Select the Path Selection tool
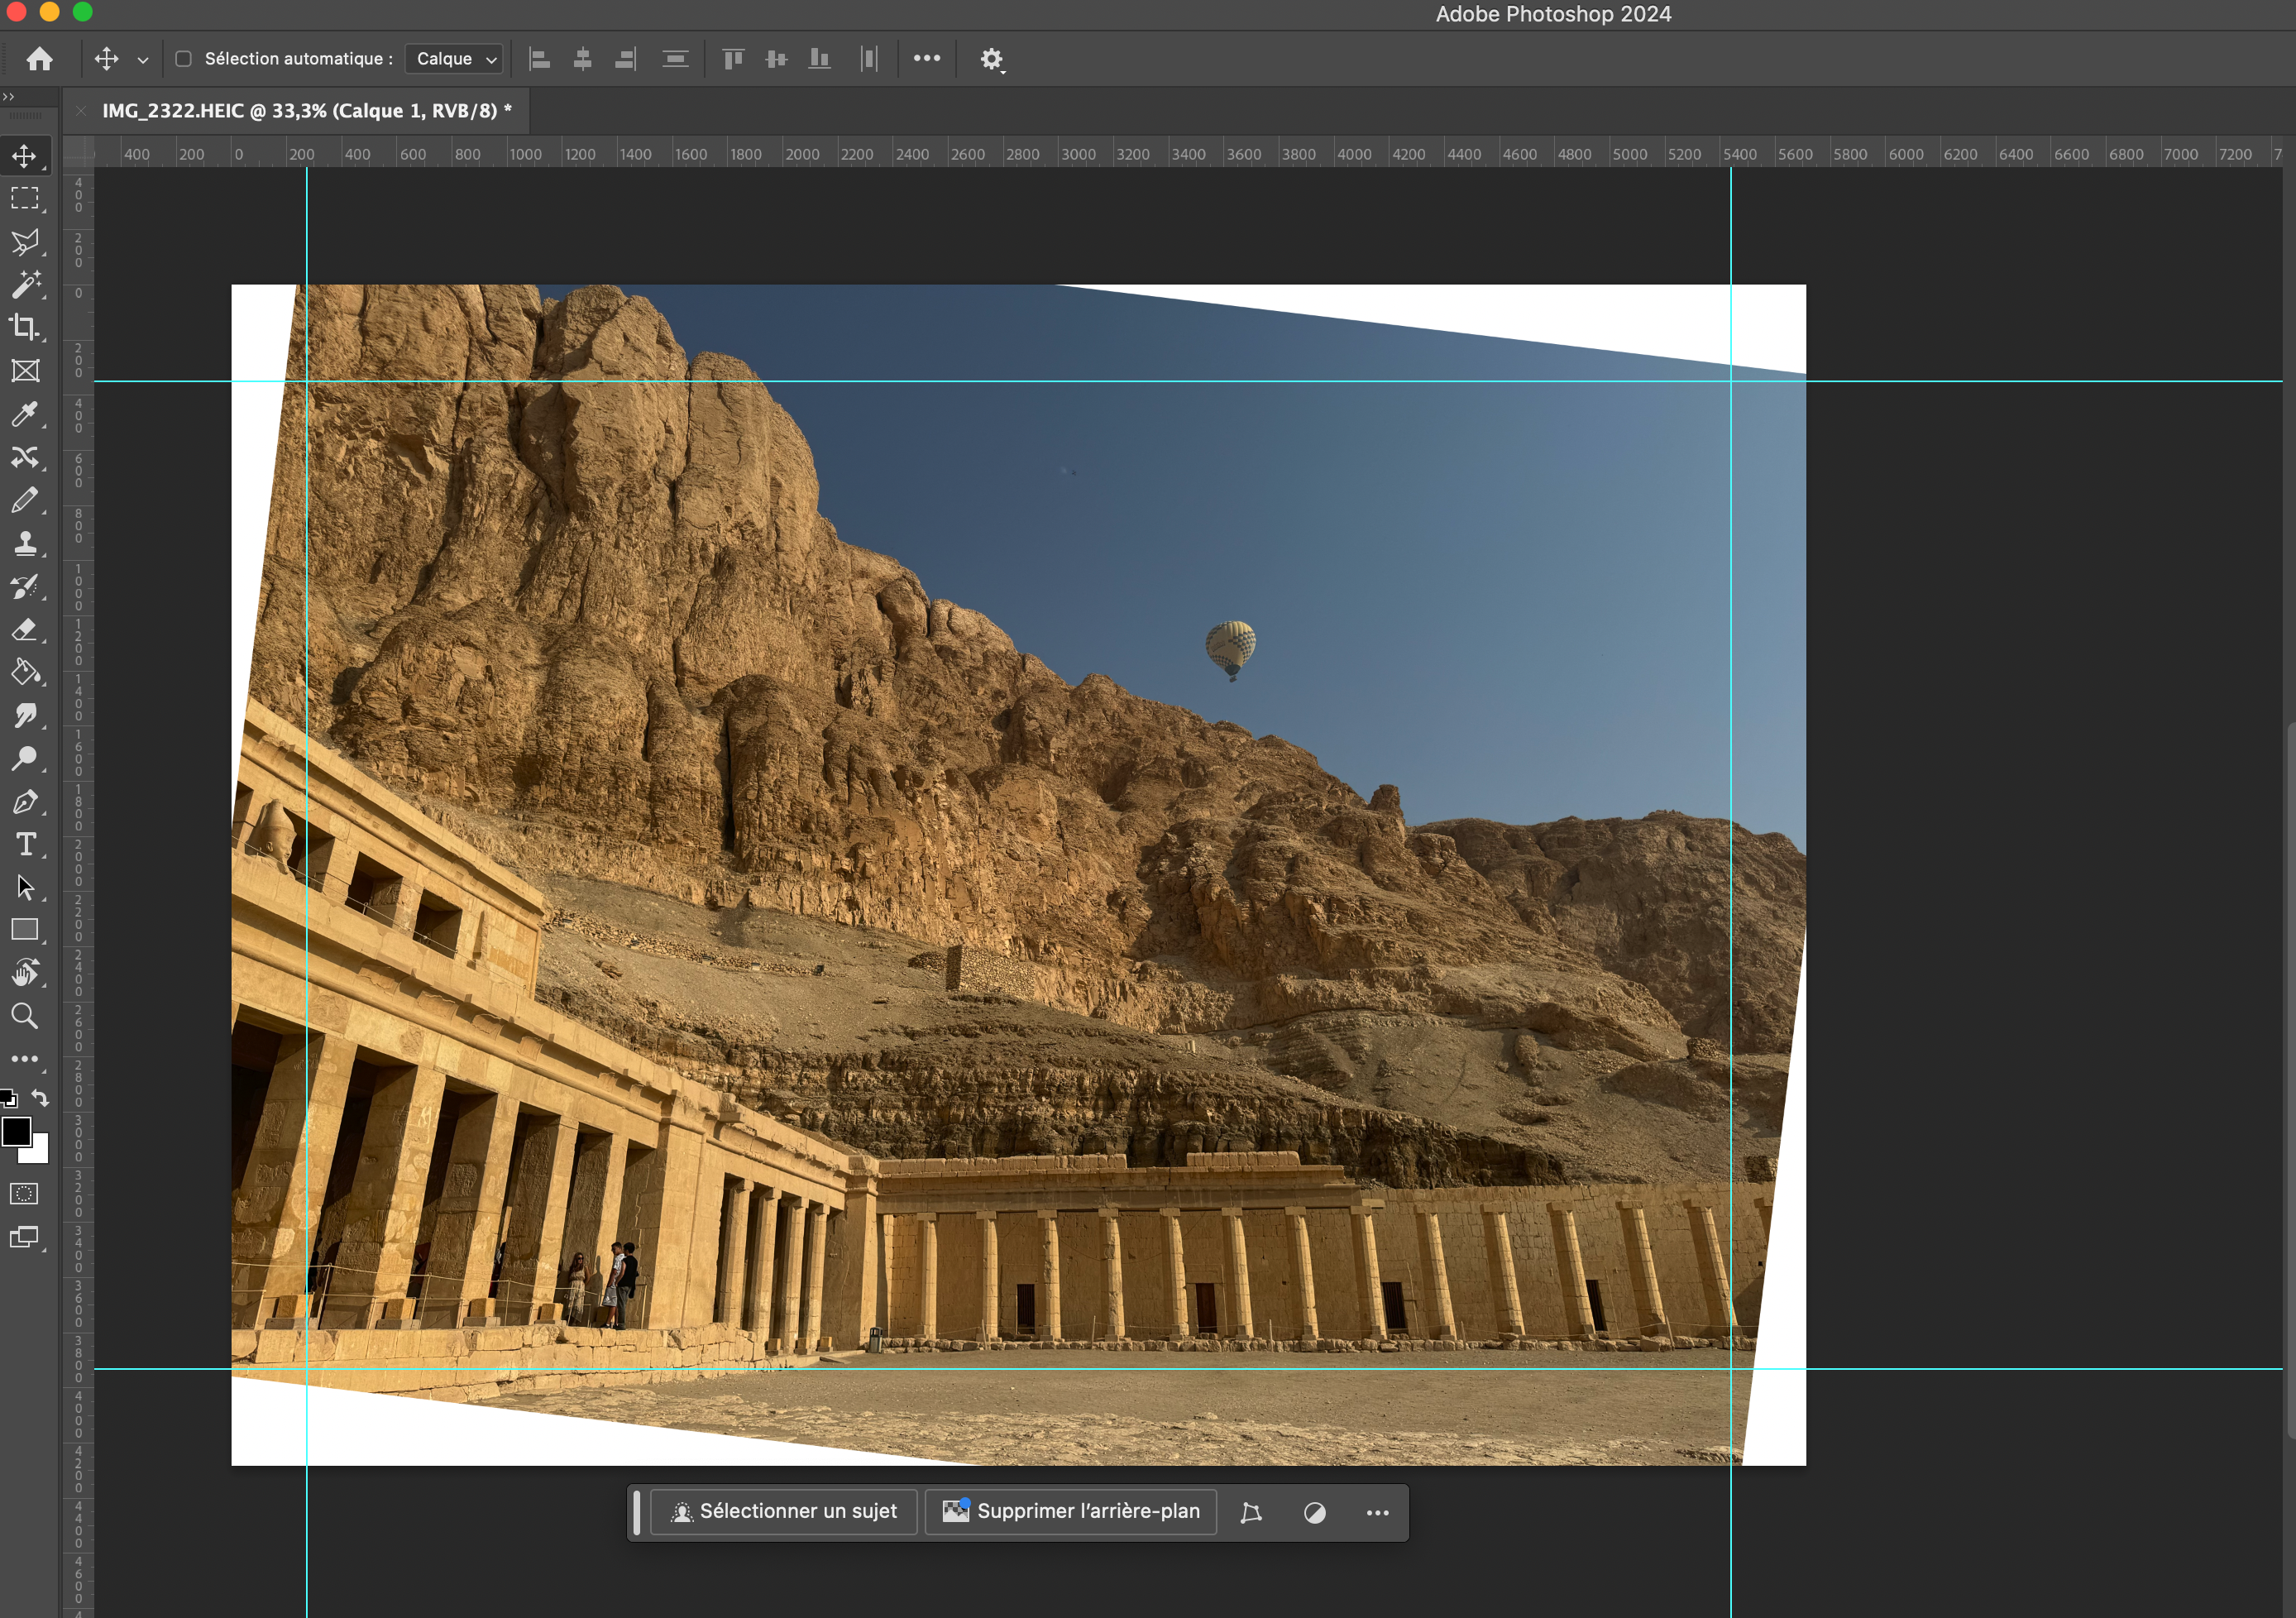This screenshot has width=2296, height=1618. point(25,887)
